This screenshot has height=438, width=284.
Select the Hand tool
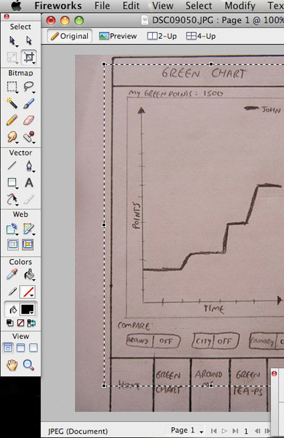(12, 365)
